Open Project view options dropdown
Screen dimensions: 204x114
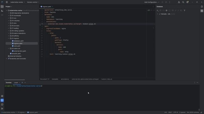(x=11, y=7)
